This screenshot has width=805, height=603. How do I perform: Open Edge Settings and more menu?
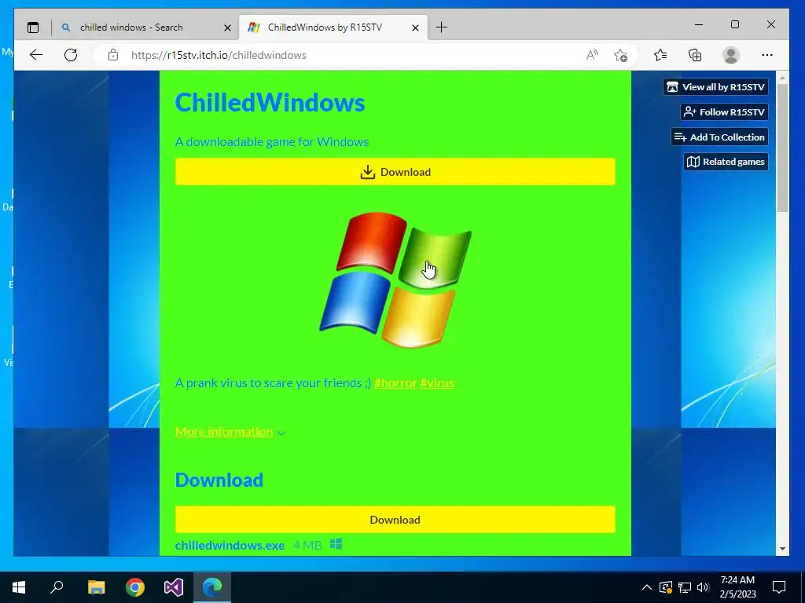tap(767, 55)
